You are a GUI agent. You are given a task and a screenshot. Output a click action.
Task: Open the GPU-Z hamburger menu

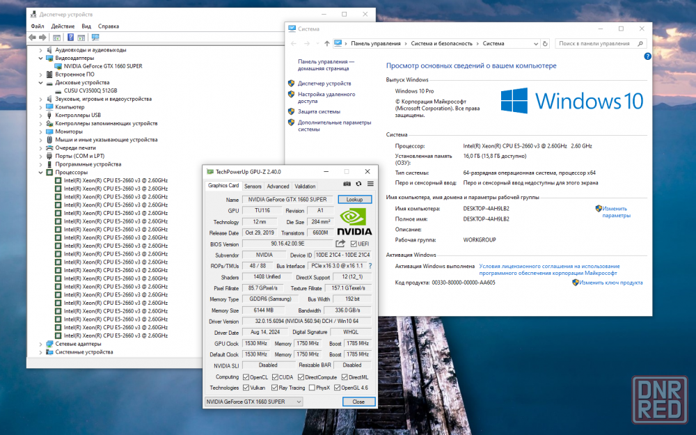click(x=370, y=184)
